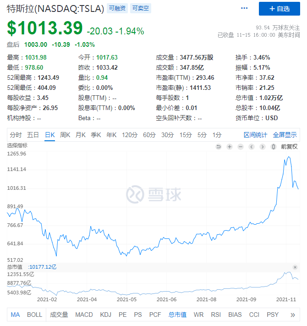This screenshot has width=307, height=326.
Task: Open the 前复权 adjustment dropdown
Action: tap(289, 147)
